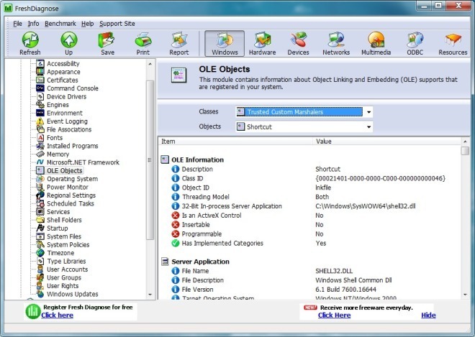Select Scheduled Tasks in the tree
Screen dimensions: 475x337
click(71, 203)
